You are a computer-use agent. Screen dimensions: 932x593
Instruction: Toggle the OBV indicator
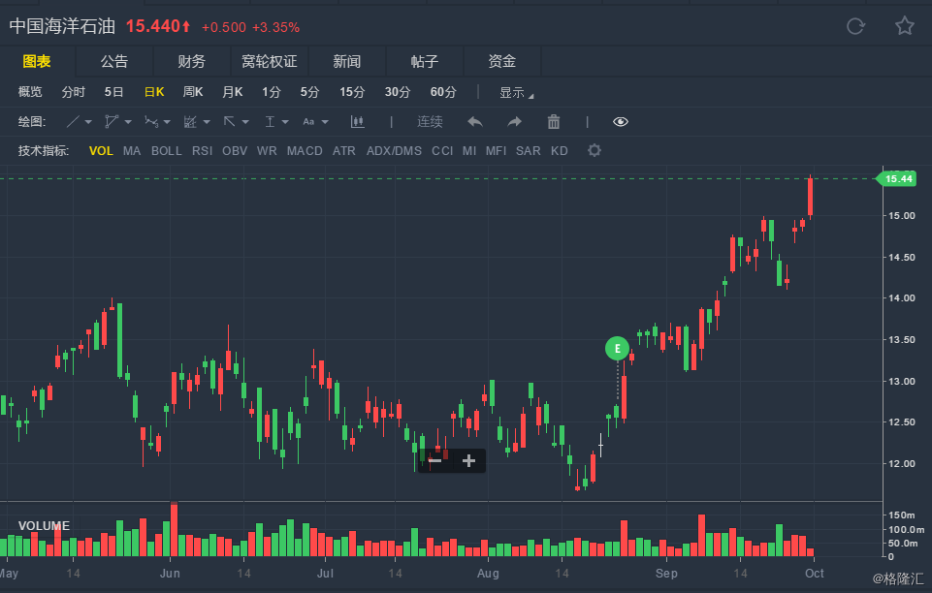[235, 151]
